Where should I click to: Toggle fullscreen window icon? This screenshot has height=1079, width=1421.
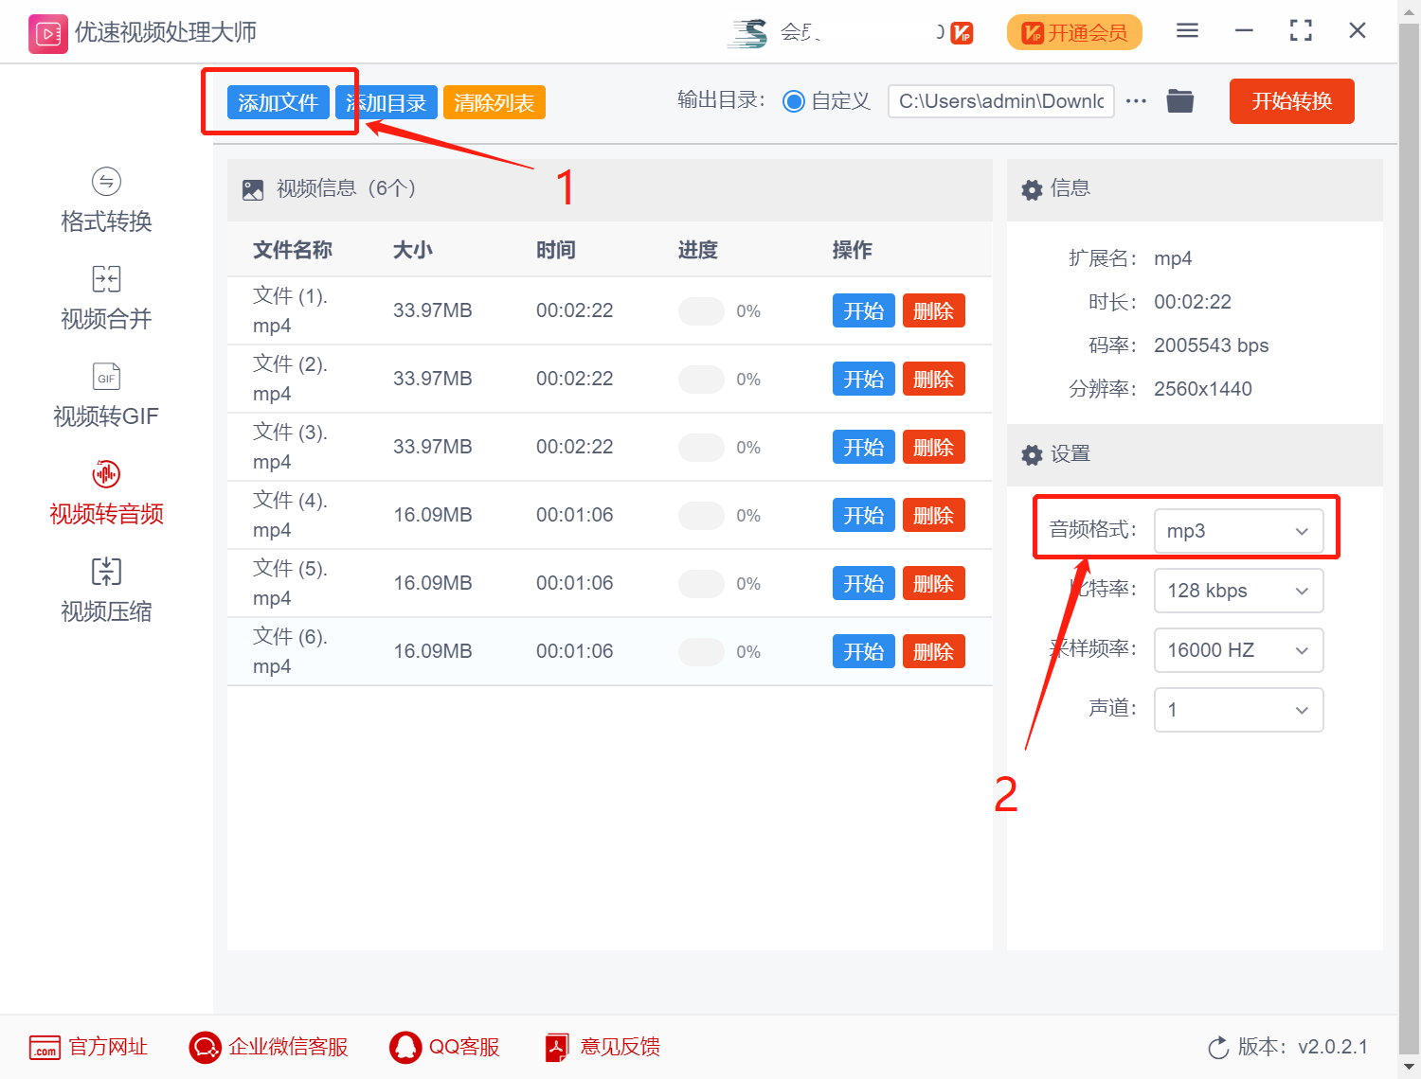[x=1301, y=31]
